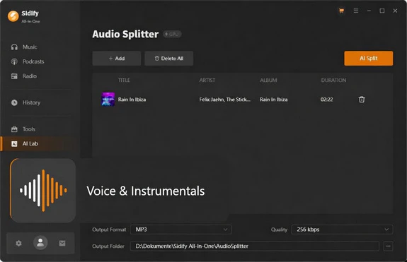
Task: Click the TITLE column header
Action: [124, 81]
